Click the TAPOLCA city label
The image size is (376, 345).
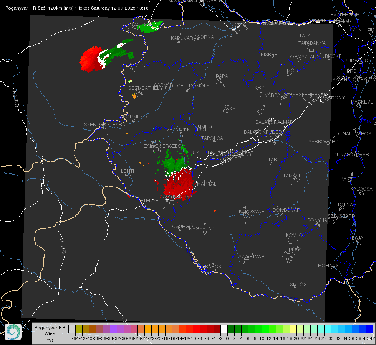(212, 138)
